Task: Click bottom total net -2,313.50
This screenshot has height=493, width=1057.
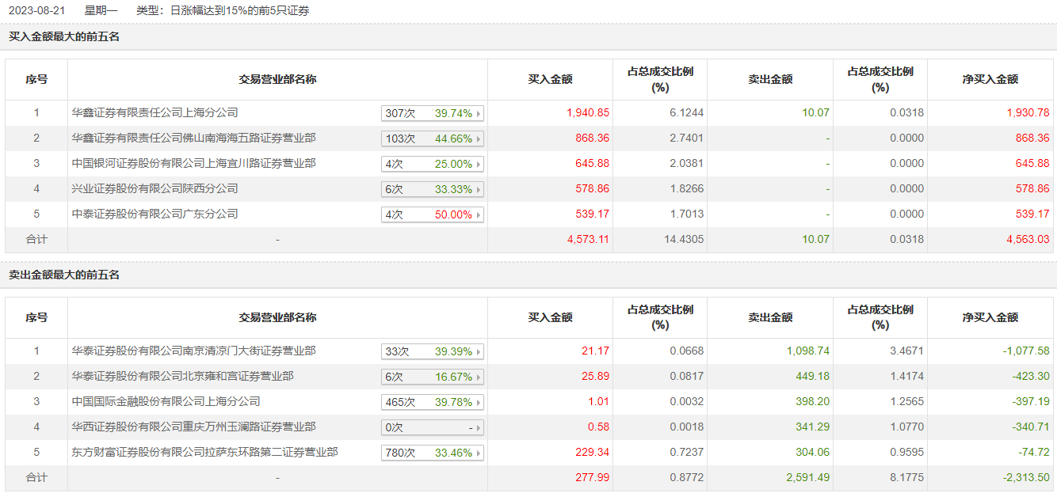Action: coord(1025,478)
